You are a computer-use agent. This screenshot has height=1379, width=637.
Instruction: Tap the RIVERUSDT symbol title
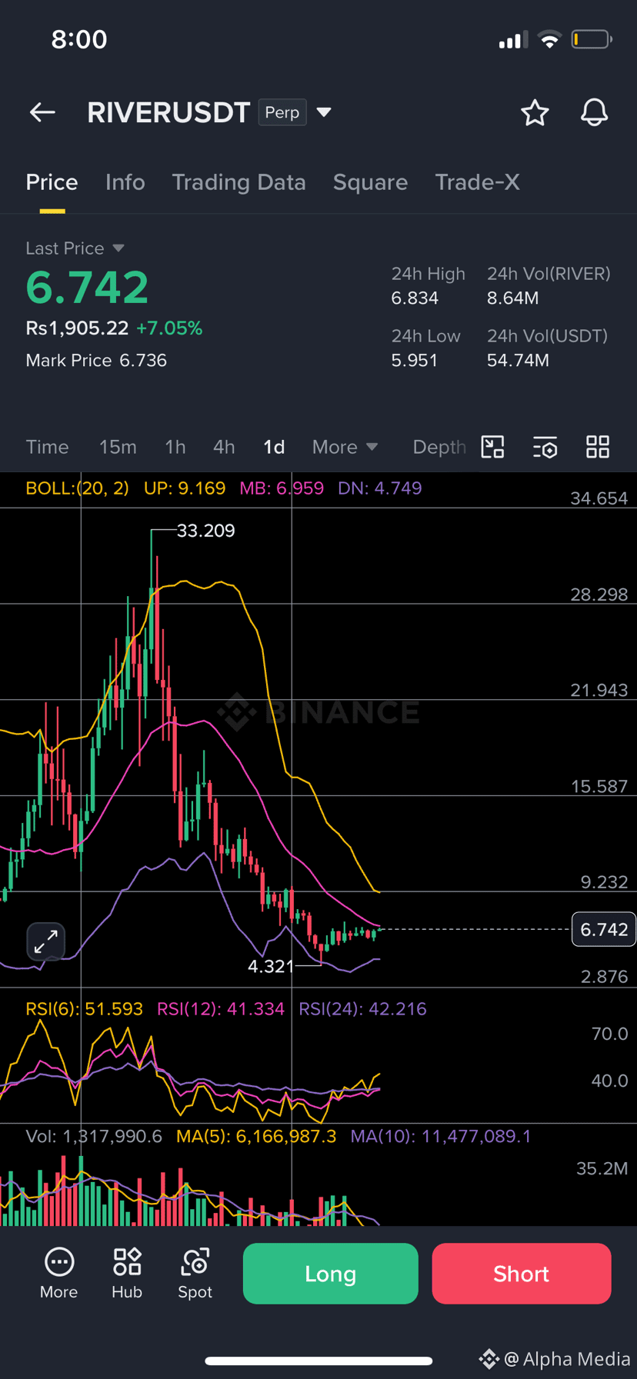[168, 112]
